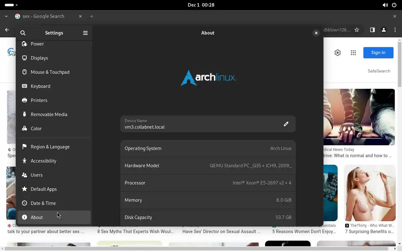Click the Color settings icon

pos(24,128)
